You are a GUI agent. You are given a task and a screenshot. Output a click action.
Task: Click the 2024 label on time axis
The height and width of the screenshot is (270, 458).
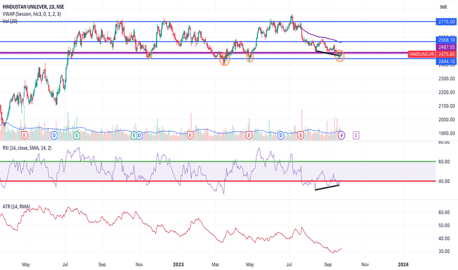(x=403, y=265)
